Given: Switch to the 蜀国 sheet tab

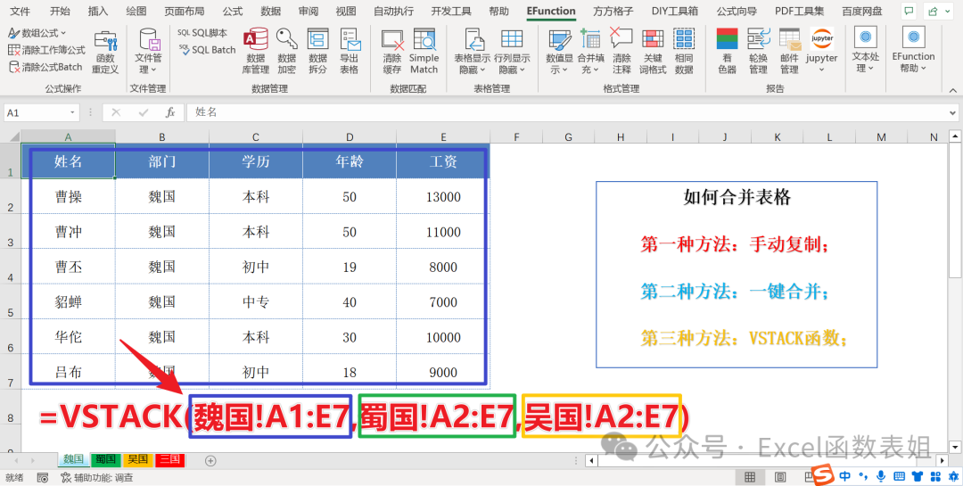Looking at the screenshot, I should click(x=105, y=459).
